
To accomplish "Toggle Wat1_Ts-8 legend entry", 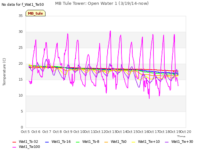I will 87,142.
